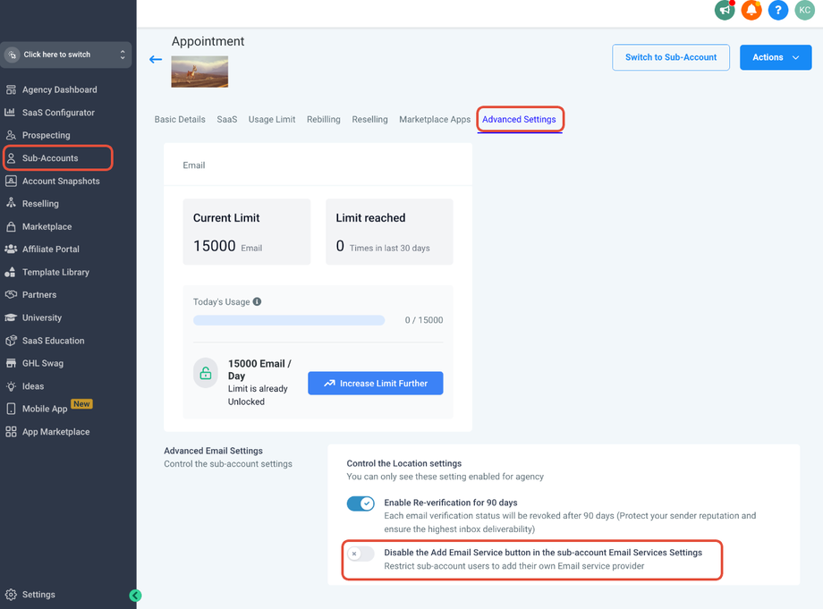Click the Settings gear icon

click(x=11, y=595)
